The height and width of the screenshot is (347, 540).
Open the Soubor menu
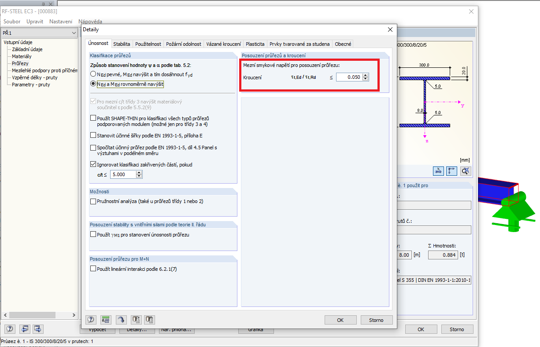click(x=12, y=22)
